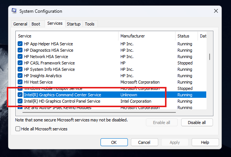The height and width of the screenshot is (157, 231).
Task: Open Help for System Configuration
Action: tap(205, 142)
